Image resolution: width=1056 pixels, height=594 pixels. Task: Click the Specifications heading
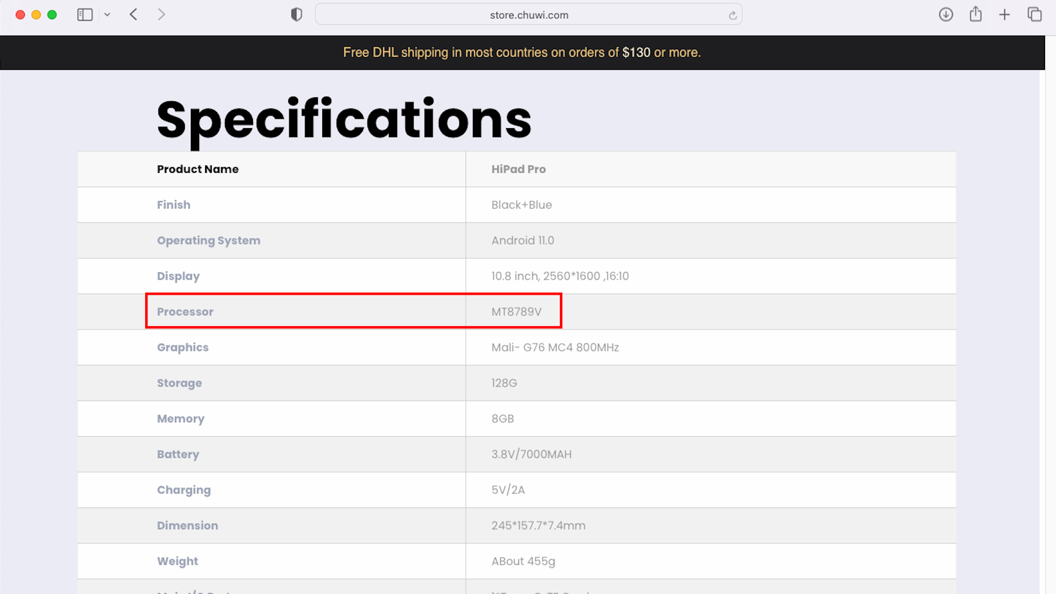344,120
